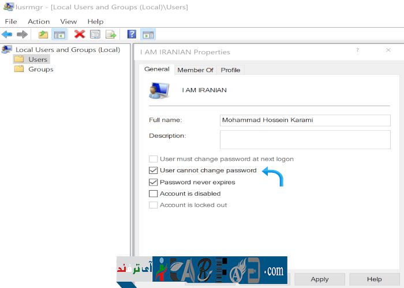This screenshot has width=404, height=288.
Task: Click the Export List toolbar icon
Action: point(110,35)
